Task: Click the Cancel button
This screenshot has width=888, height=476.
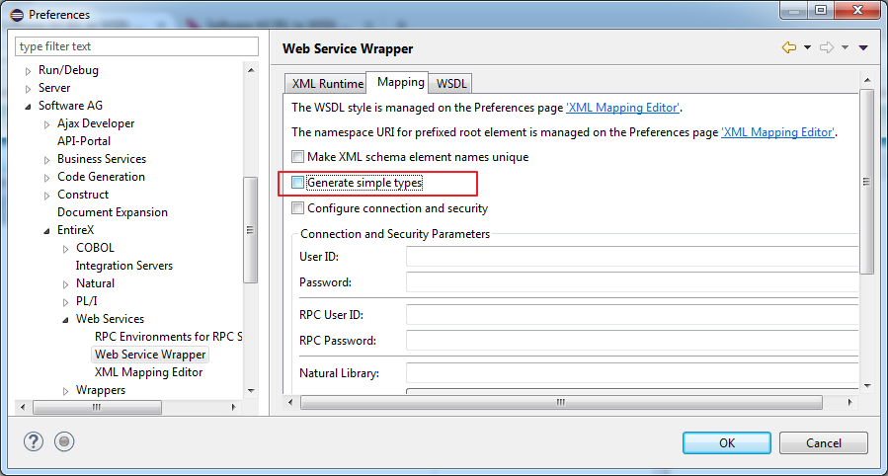Action: point(824,443)
